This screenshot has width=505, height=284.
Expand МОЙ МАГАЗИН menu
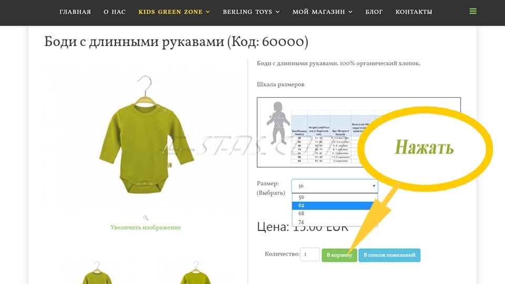[322, 12]
